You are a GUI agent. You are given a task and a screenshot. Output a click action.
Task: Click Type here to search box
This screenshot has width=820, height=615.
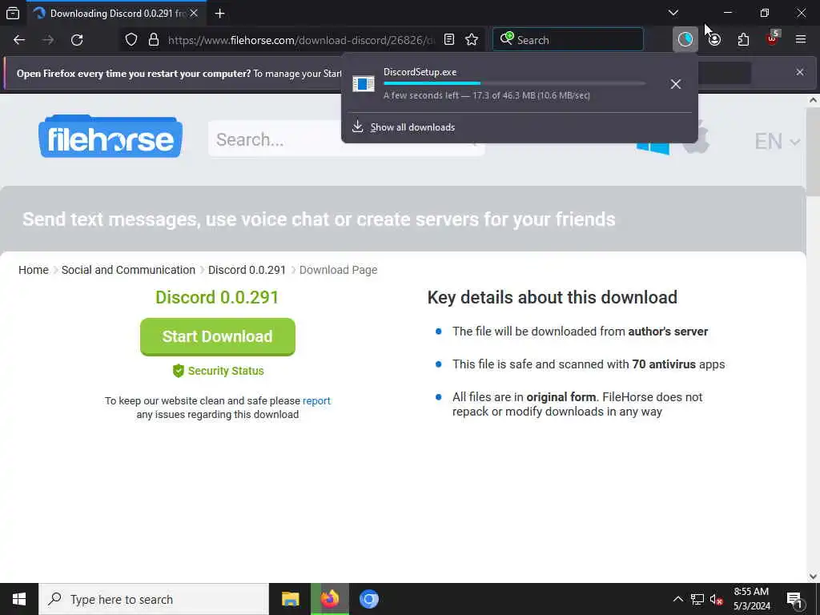point(154,599)
